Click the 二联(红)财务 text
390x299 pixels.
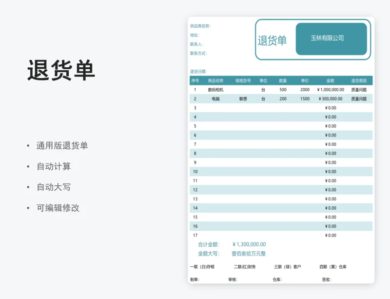[245, 267]
